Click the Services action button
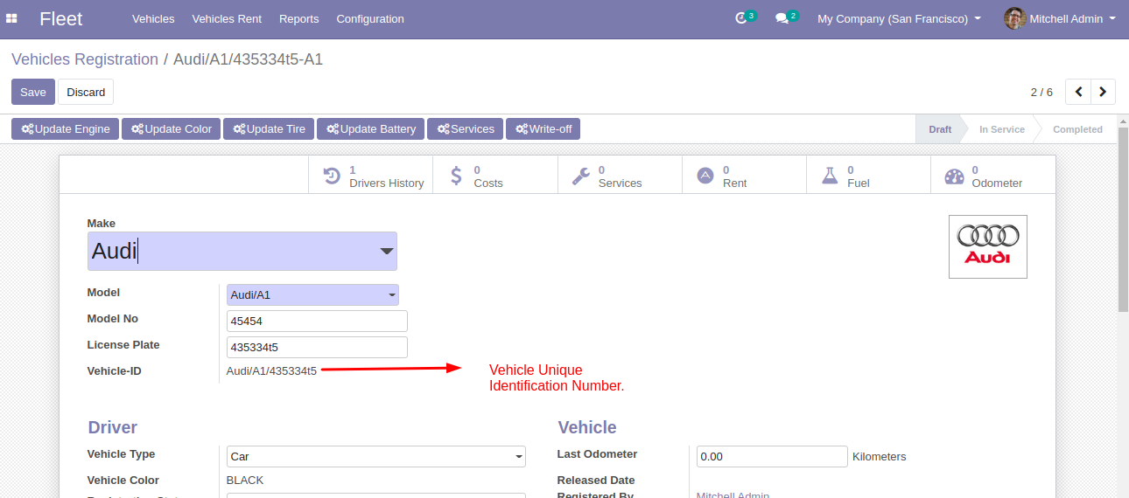 [x=465, y=129]
